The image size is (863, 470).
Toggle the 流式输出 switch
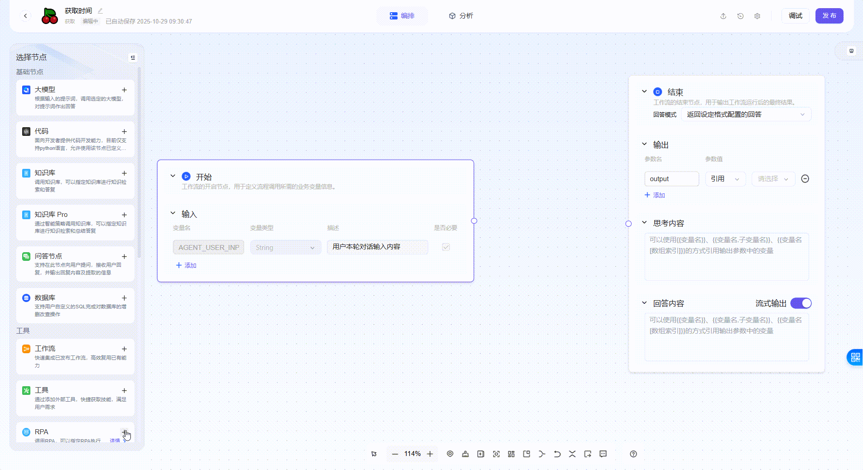(x=801, y=303)
